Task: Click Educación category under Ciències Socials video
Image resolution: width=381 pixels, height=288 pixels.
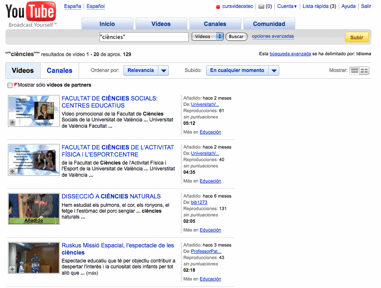Action: coord(210,132)
